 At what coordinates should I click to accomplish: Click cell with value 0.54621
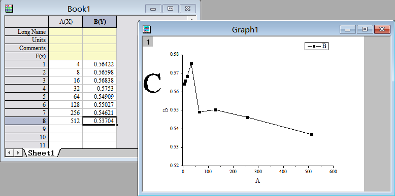(100, 112)
